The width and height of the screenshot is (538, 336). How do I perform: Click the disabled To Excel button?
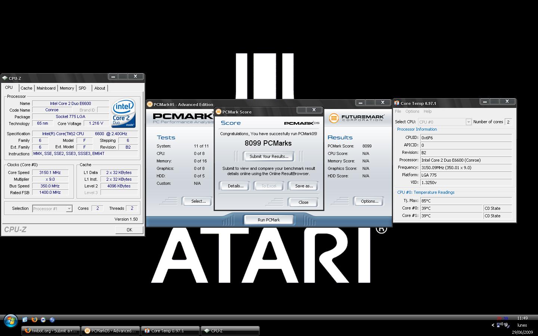coord(269,186)
